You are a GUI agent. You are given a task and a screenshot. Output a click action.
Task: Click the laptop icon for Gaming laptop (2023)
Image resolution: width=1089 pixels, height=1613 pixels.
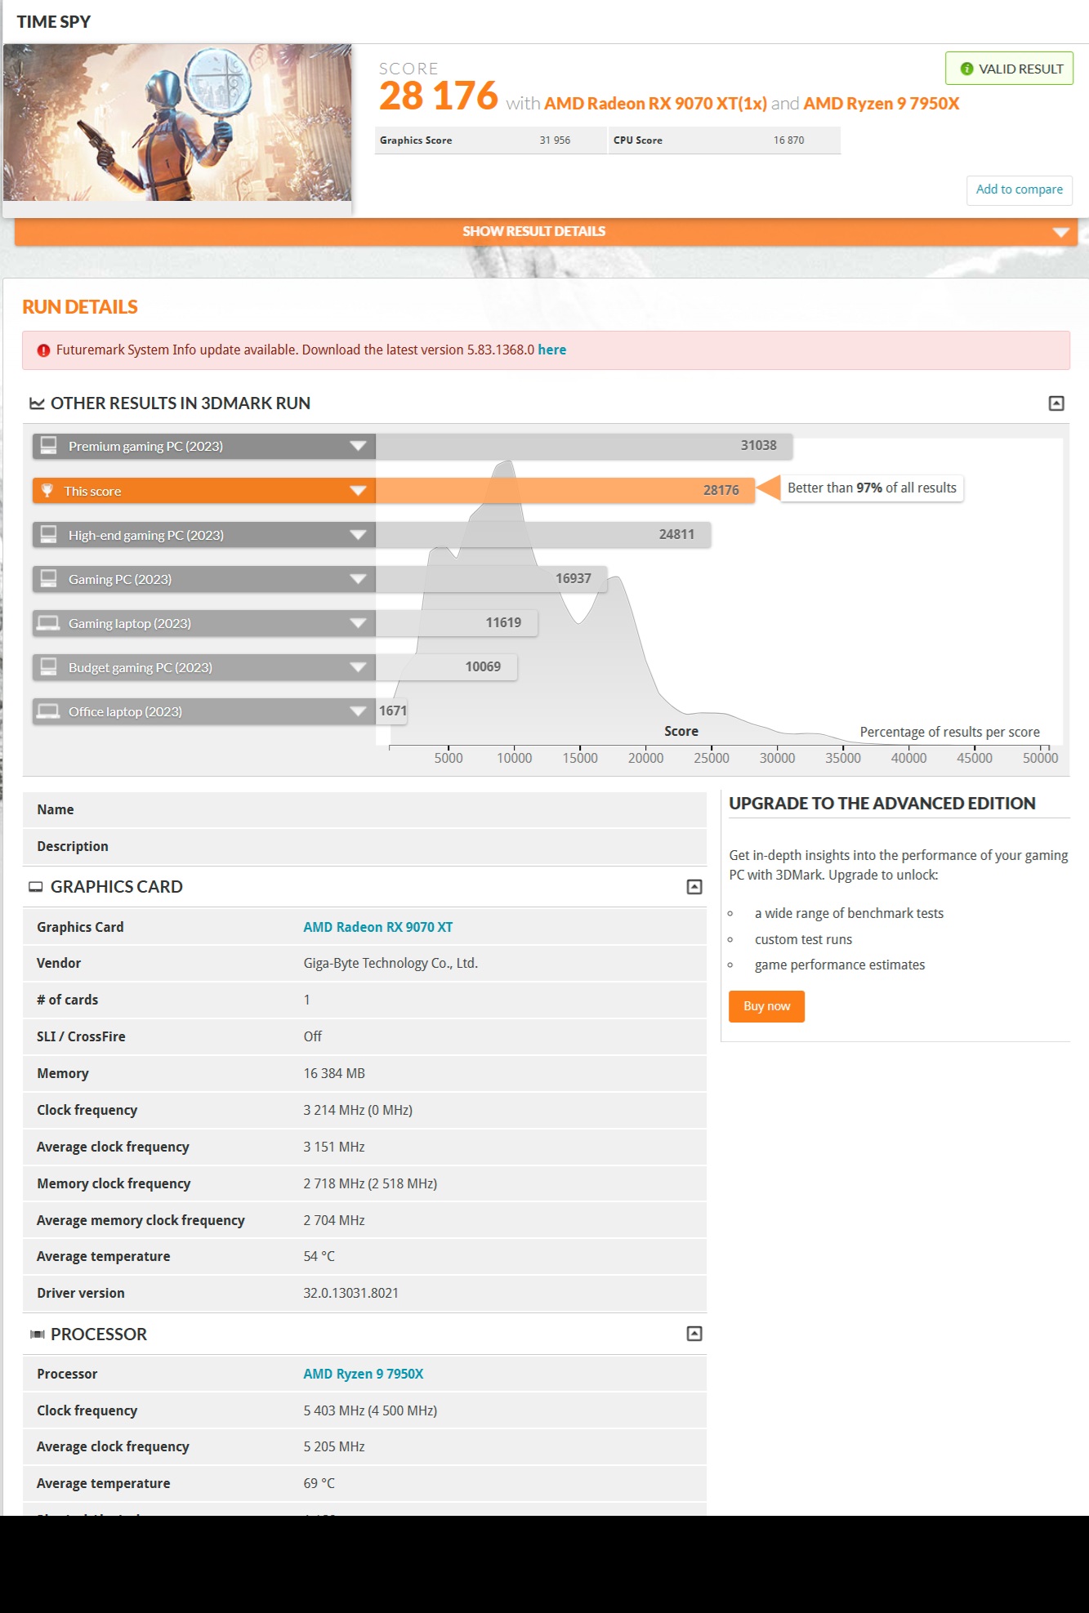click(x=49, y=623)
